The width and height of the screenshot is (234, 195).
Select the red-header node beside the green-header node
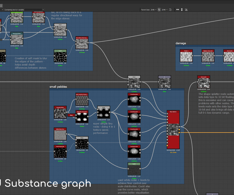pyautogui.click(x=39, y=17)
